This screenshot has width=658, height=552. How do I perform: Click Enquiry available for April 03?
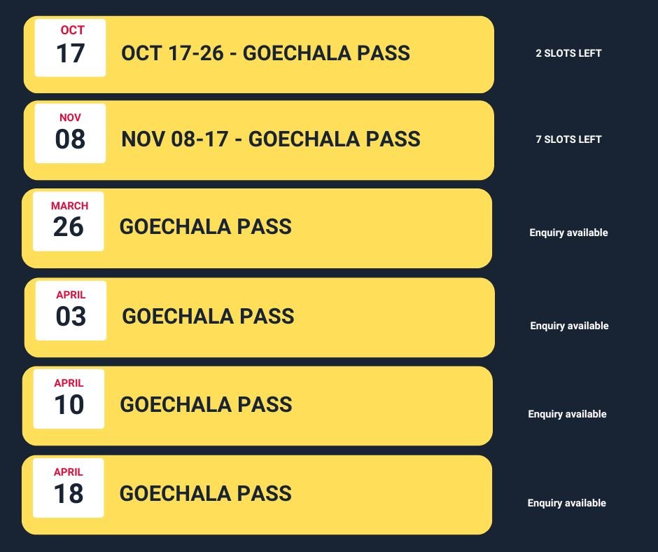(570, 326)
